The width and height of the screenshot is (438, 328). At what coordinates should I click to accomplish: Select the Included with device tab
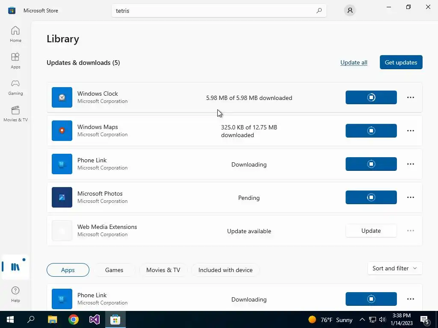click(225, 270)
